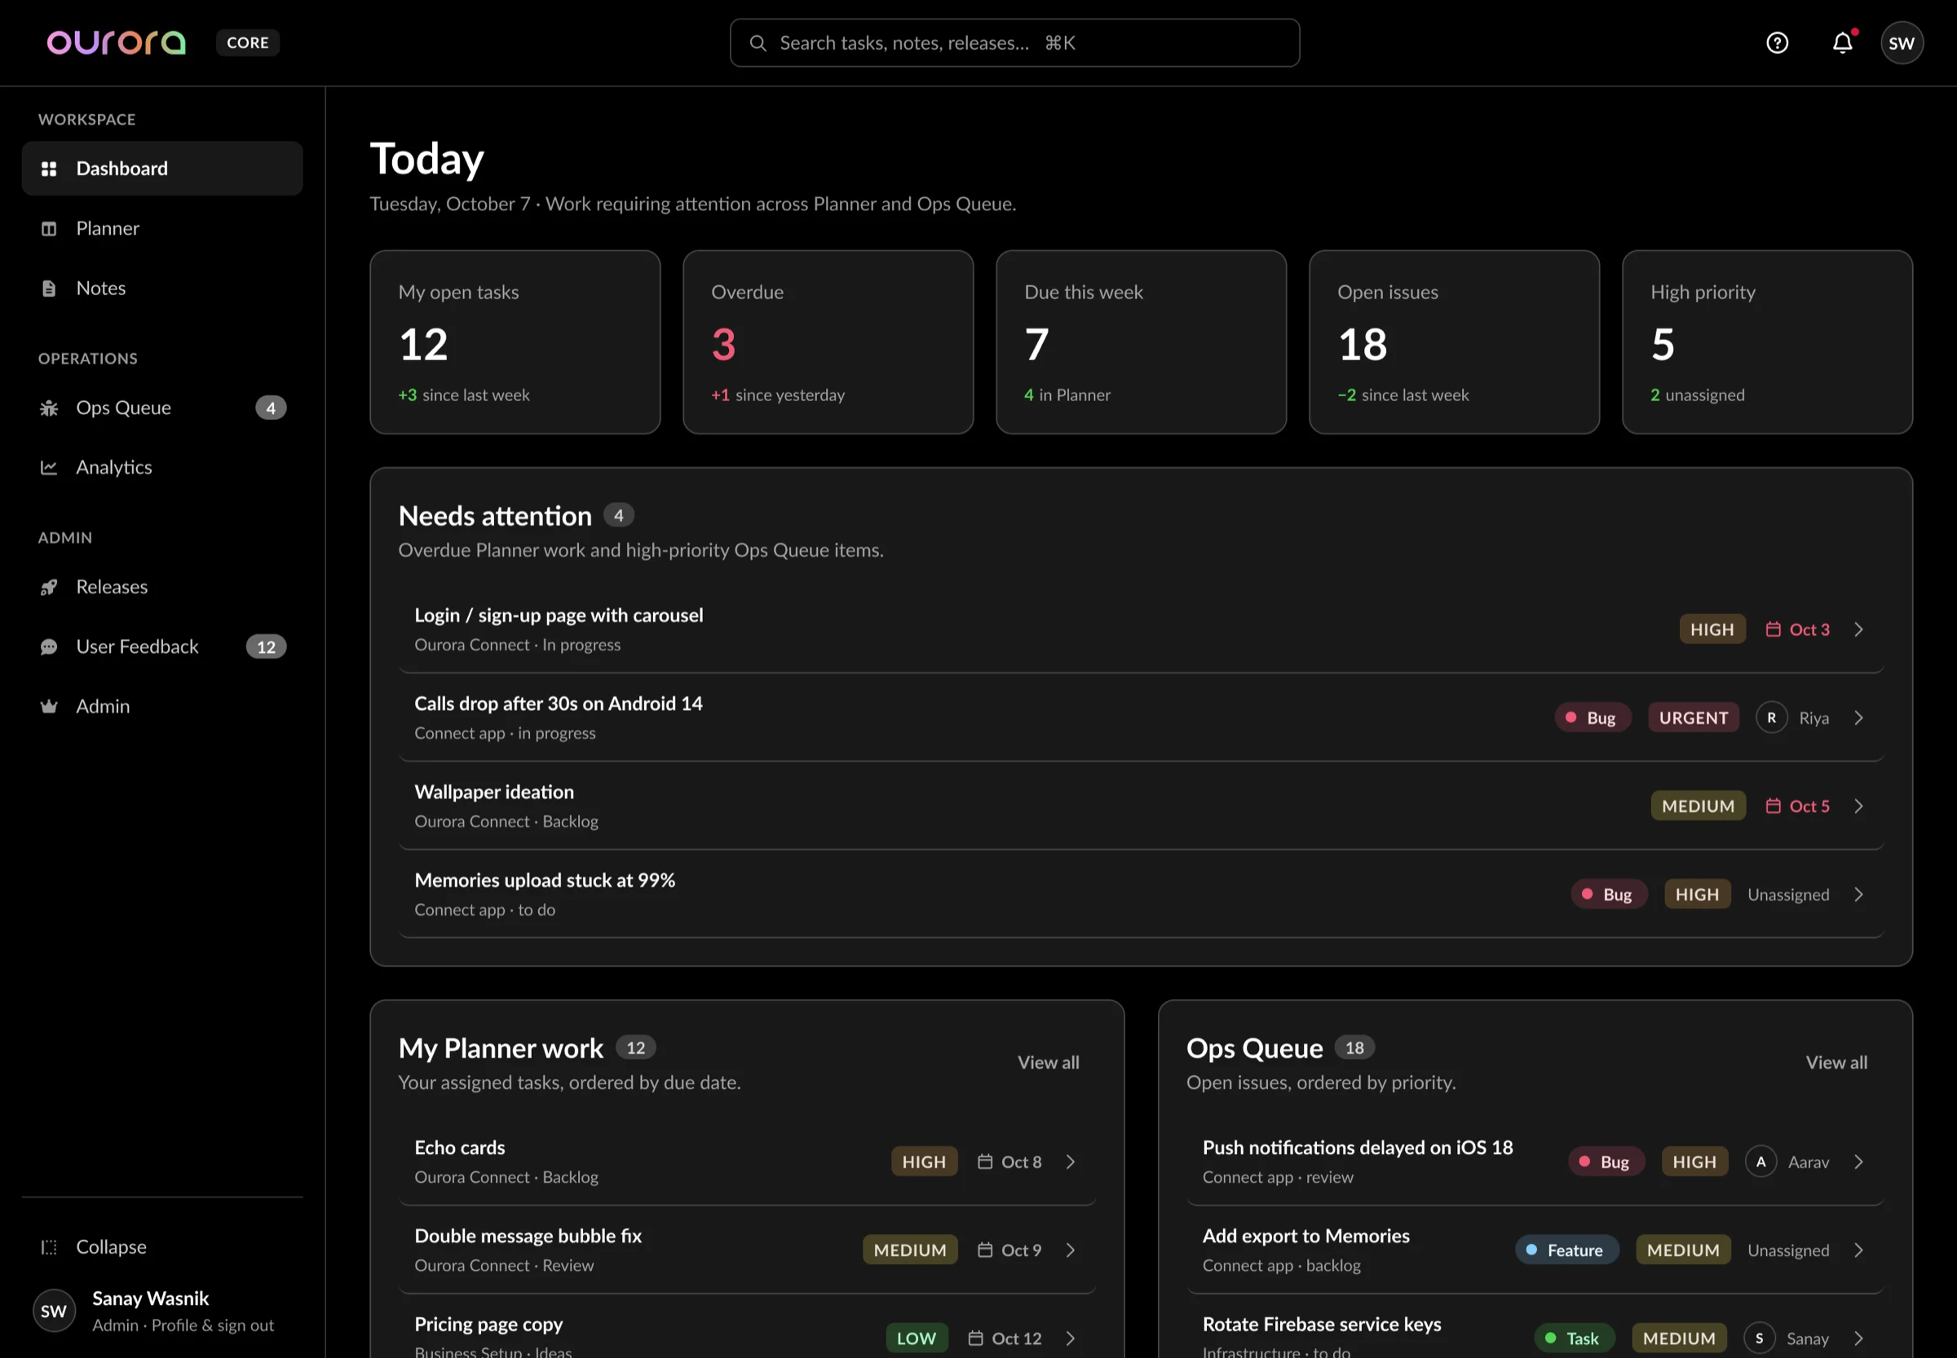This screenshot has height=1358, width=1957.
Task: Expand Login / sign-up page row chevron
Action: click(x=1858, y=629)
